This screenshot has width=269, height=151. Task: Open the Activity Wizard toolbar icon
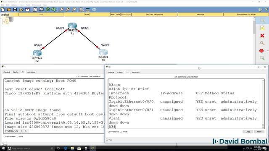27,9
